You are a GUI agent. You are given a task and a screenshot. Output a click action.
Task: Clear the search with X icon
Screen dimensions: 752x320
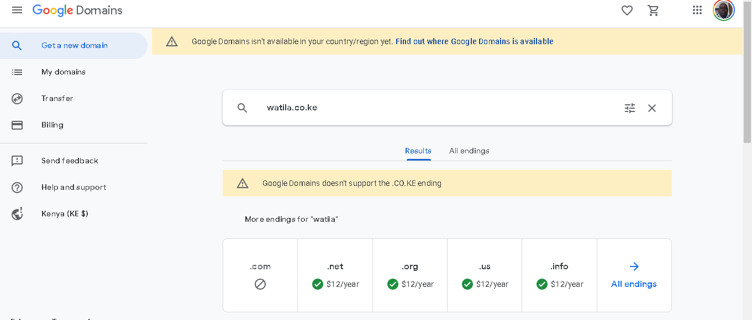pyautogui.click(x=652, y=108)
